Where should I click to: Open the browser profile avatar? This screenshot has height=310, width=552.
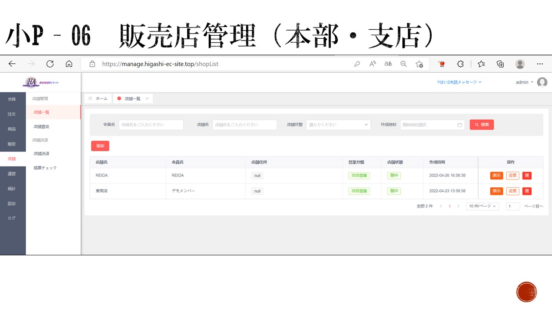tap(520, 64)
